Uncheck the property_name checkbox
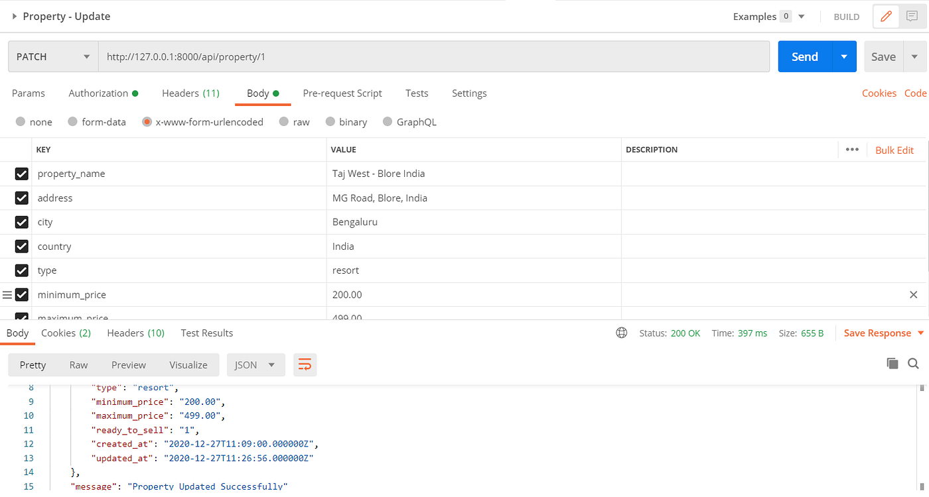Image resolution: width=929 pixels, height=497 pixels. tap(21, 174)
